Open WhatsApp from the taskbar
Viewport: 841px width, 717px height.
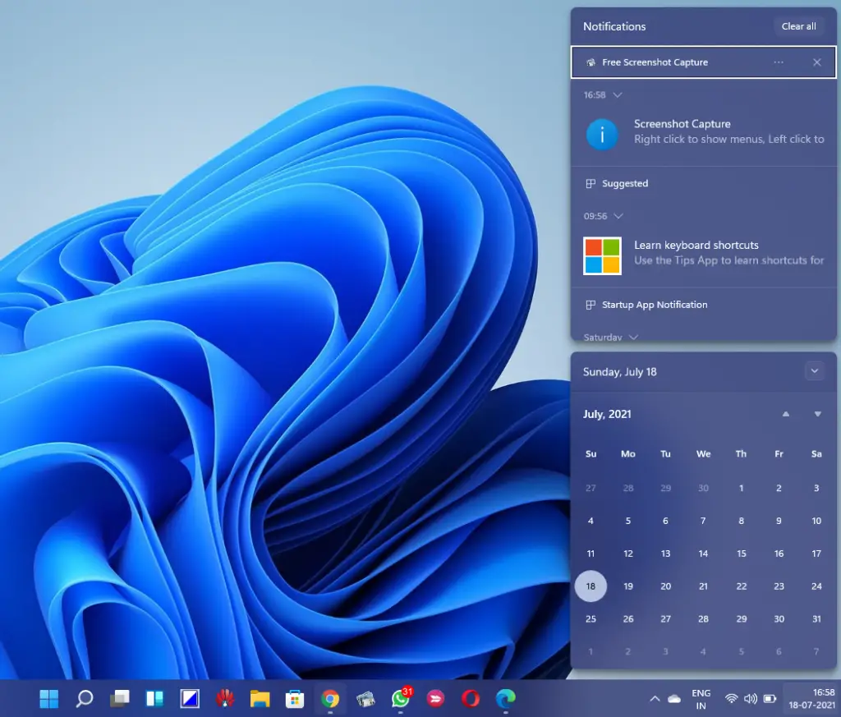pos(400,699)
